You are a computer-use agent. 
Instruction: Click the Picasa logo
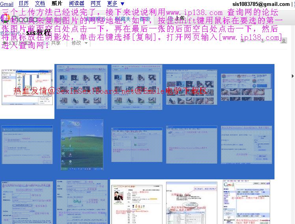[x=19, y=19]
